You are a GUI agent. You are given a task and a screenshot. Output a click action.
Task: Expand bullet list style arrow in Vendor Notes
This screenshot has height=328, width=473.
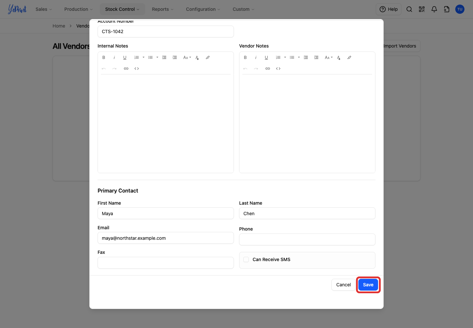click(x=299, y=57)
